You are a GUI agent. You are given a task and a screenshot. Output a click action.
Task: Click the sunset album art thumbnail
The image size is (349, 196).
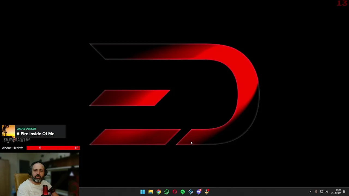pos(8,131)
